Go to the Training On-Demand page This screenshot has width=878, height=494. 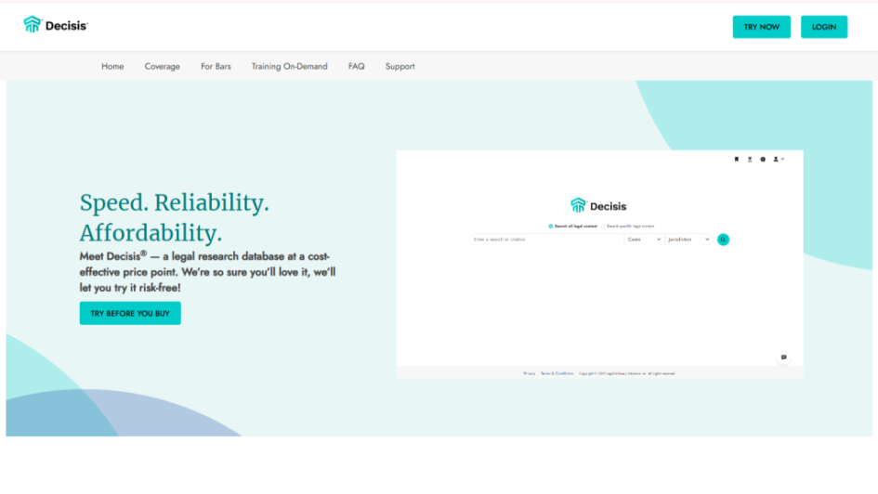pyautogui.click(x=290, y=66)
